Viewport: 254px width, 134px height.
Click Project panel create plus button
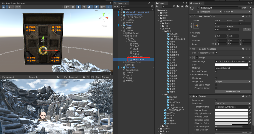pyautogui.click(x=157, y=6)
